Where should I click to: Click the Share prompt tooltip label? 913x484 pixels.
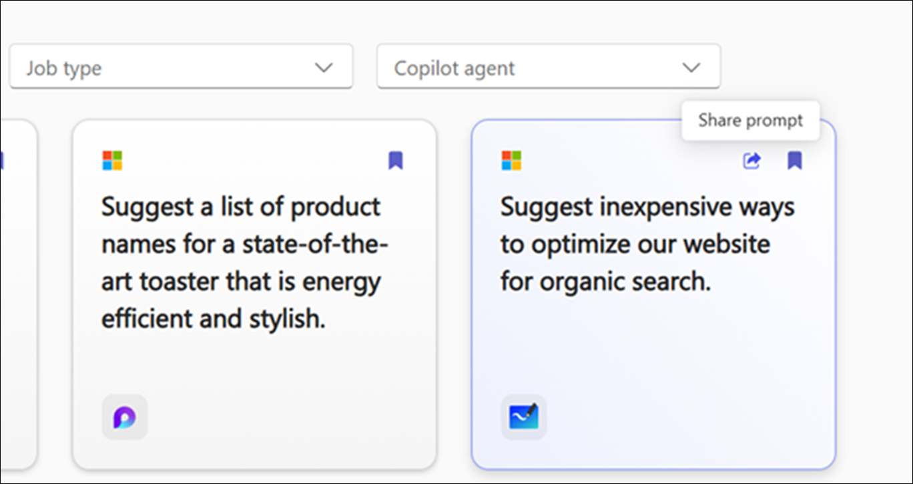(749, 120)
